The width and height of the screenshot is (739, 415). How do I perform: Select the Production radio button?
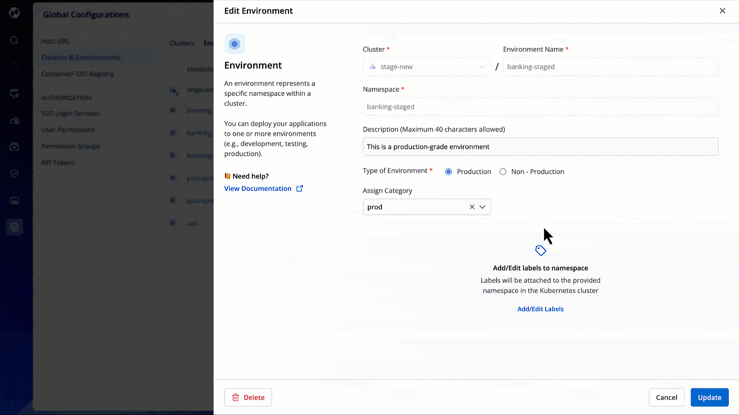point(448,172)
